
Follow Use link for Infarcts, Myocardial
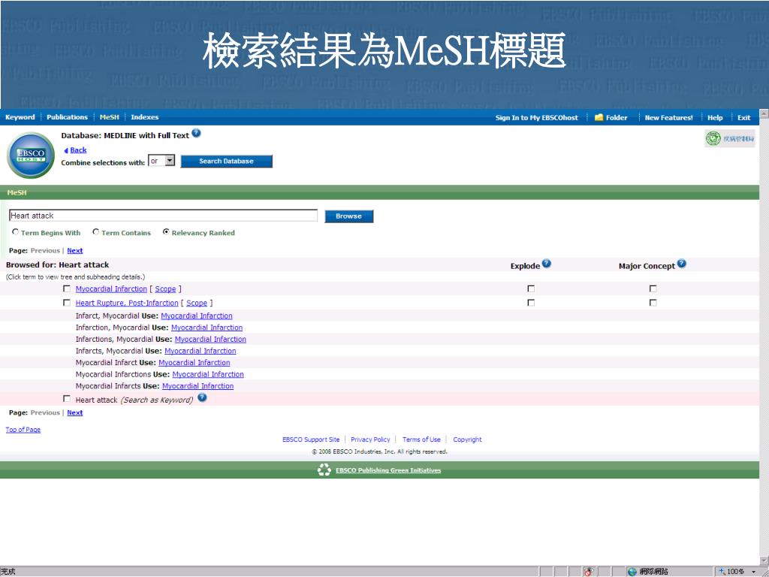200,352
